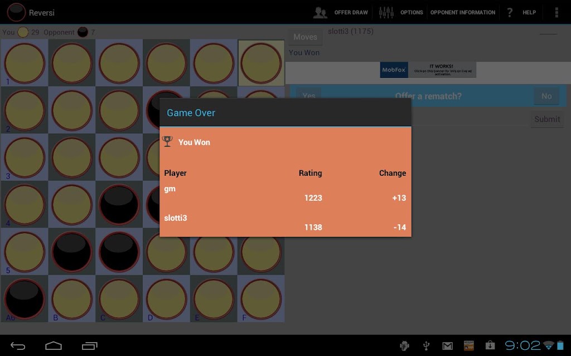
Task: Open Options via the sliders icon
Action: tap(386, 12)
